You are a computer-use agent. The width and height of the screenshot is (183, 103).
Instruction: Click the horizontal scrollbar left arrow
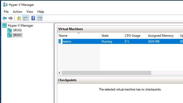(x=59, y=73)
